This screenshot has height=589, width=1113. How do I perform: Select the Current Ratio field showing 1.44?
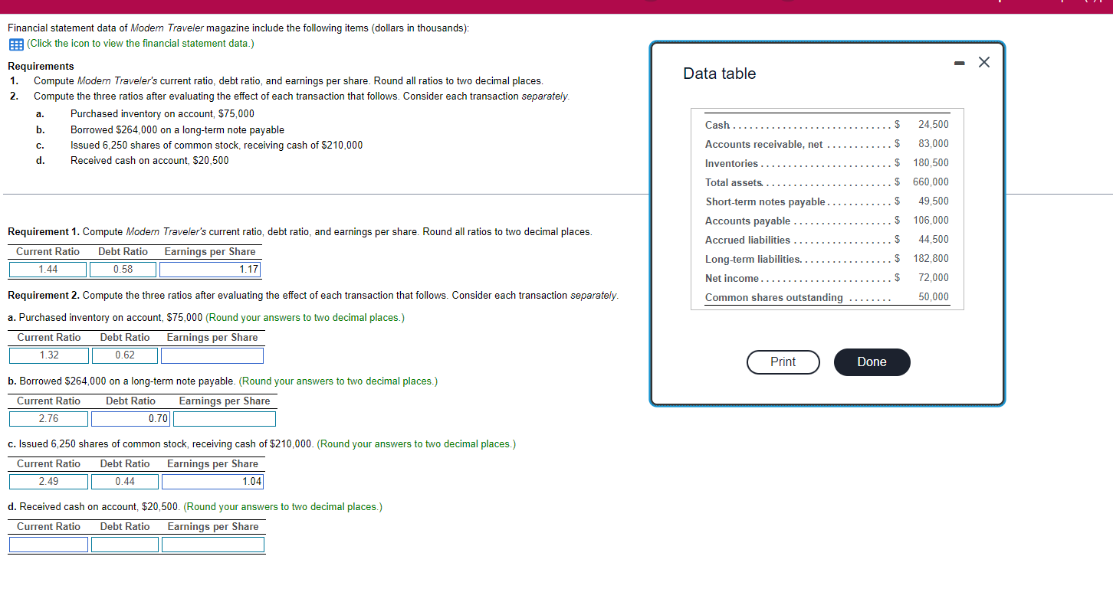48,269
